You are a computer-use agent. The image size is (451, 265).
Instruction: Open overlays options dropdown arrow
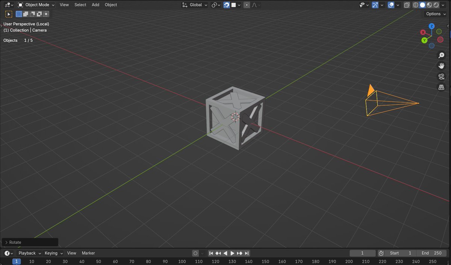pos(398,5)
